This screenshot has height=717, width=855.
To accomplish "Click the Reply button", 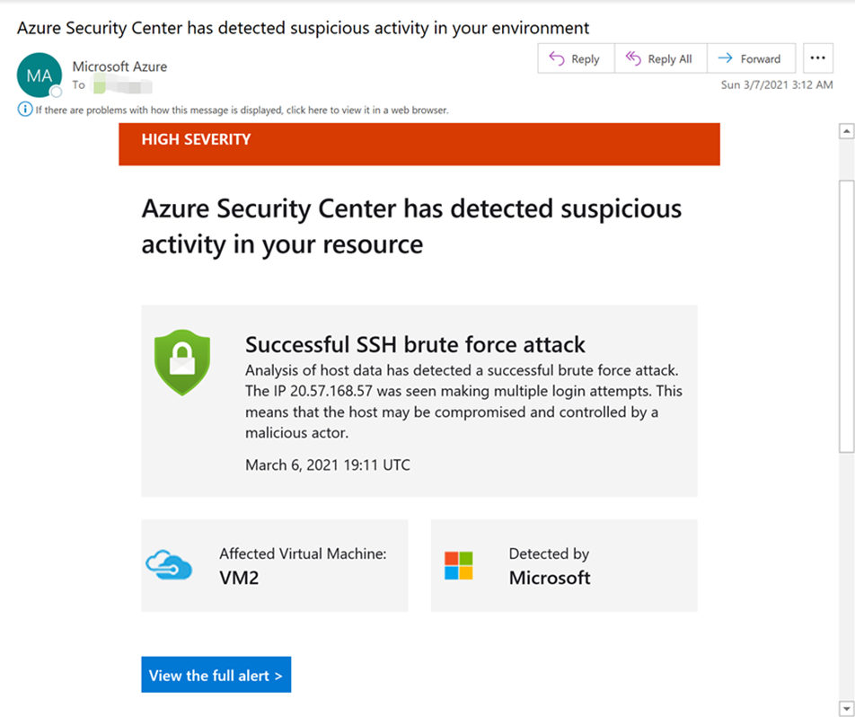I will tap(576, 58).
